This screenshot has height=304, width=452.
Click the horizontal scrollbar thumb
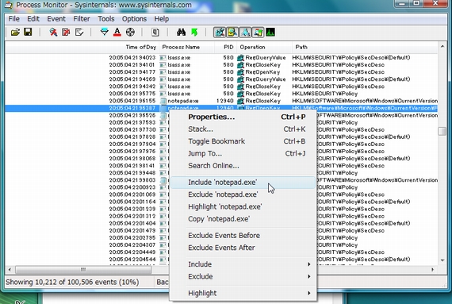coord(83,270)
